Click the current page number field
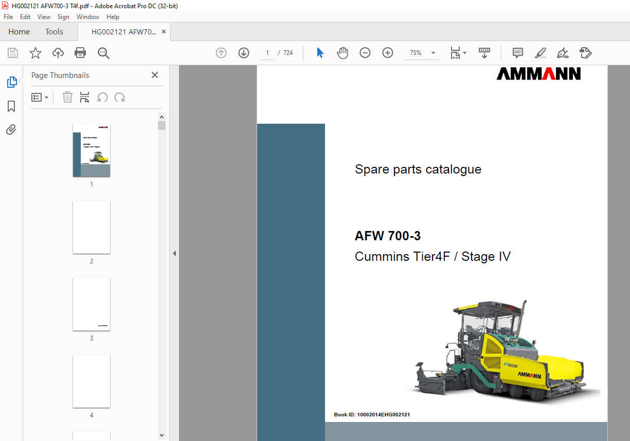This screenshot has height=441, width=630. coord(267,53)
